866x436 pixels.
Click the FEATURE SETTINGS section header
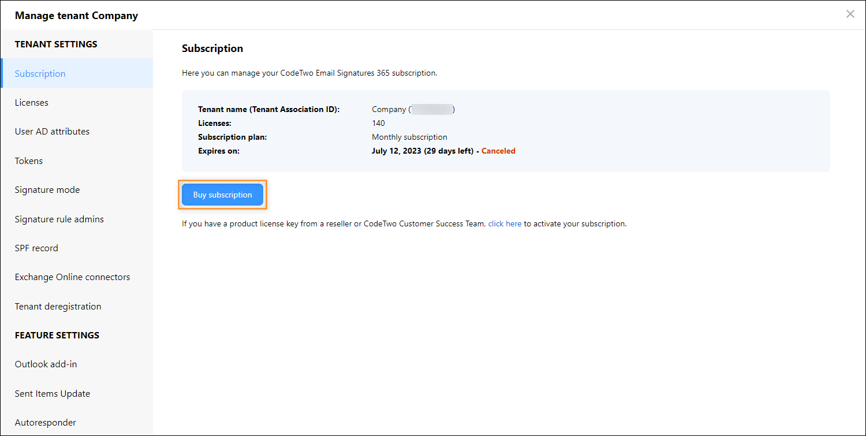pyautogui.click(x=57, y=335)
